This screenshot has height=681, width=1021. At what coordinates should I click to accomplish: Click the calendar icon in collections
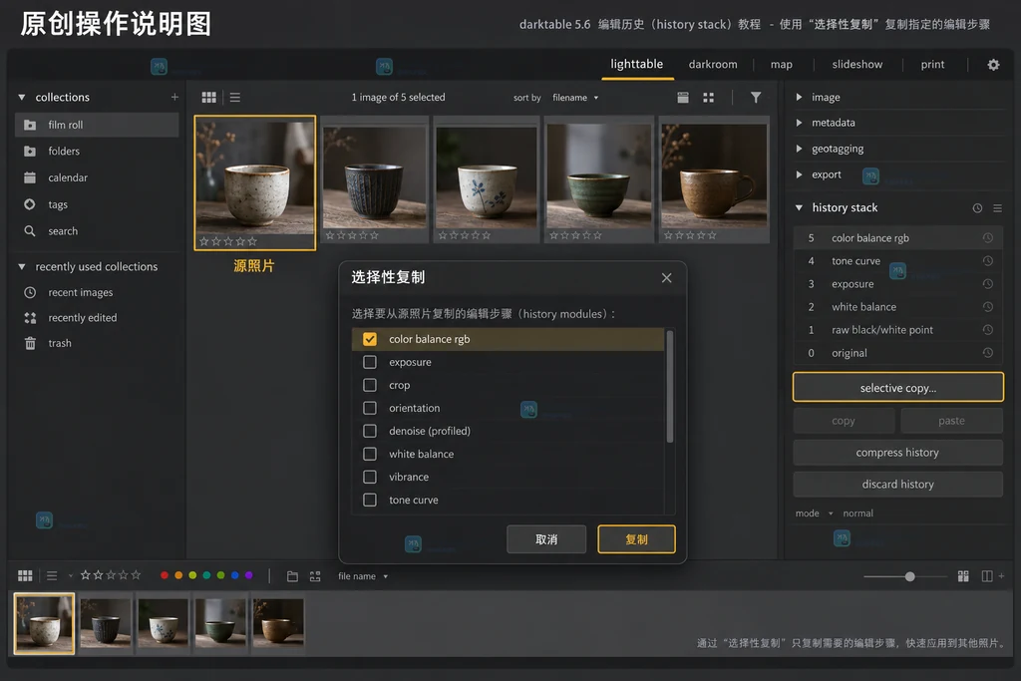(30, 177)
